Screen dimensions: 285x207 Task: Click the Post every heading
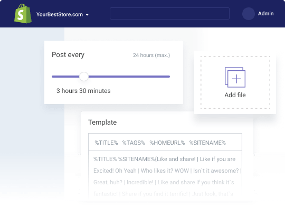point(68,55)
